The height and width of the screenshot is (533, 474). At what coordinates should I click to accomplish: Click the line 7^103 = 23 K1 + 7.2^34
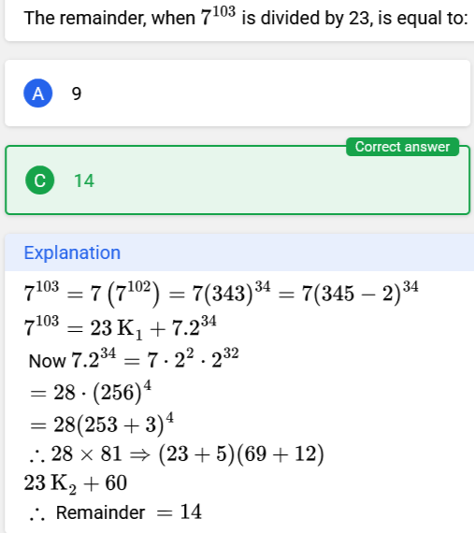[120, 327]
